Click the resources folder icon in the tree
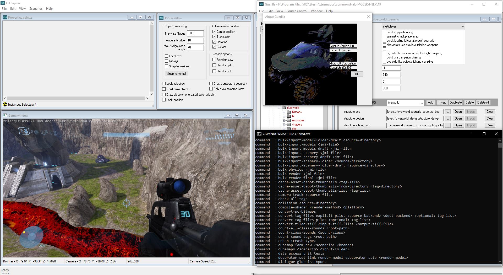 [289, 120]
